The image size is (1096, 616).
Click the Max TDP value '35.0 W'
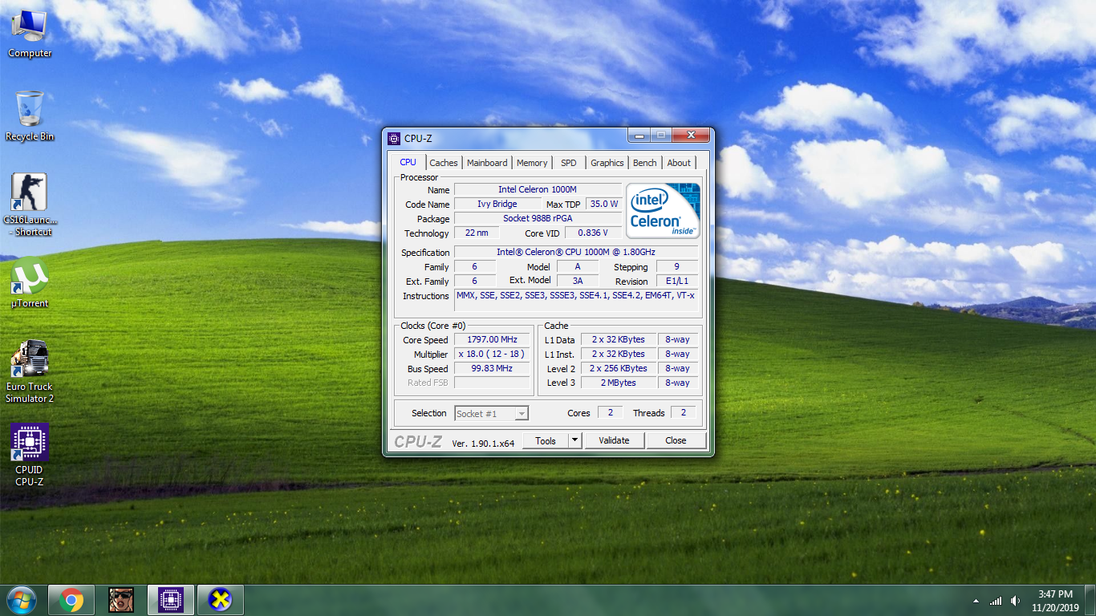pyautogui.click(x=604, y=204)
